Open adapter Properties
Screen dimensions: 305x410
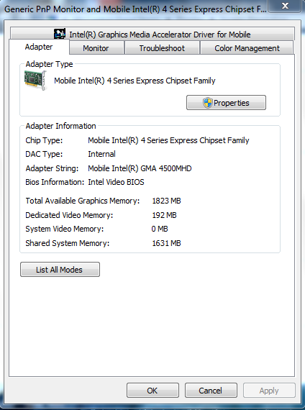coord(226,103)
